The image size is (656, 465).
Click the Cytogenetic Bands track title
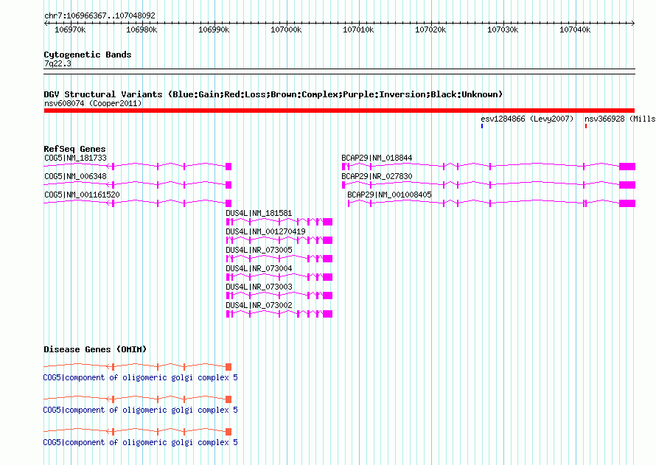coord(88,55)
